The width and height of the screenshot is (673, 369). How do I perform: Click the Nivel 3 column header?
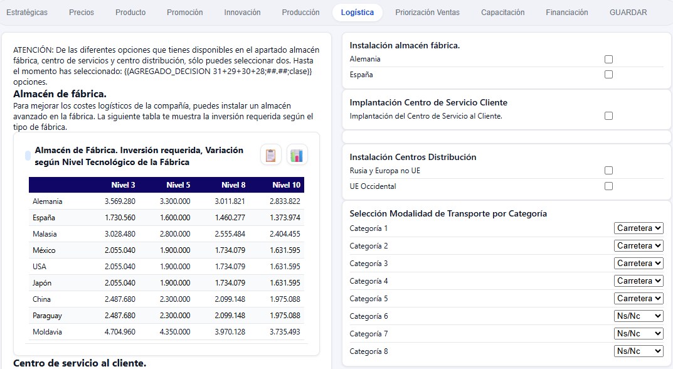(123, 185)
